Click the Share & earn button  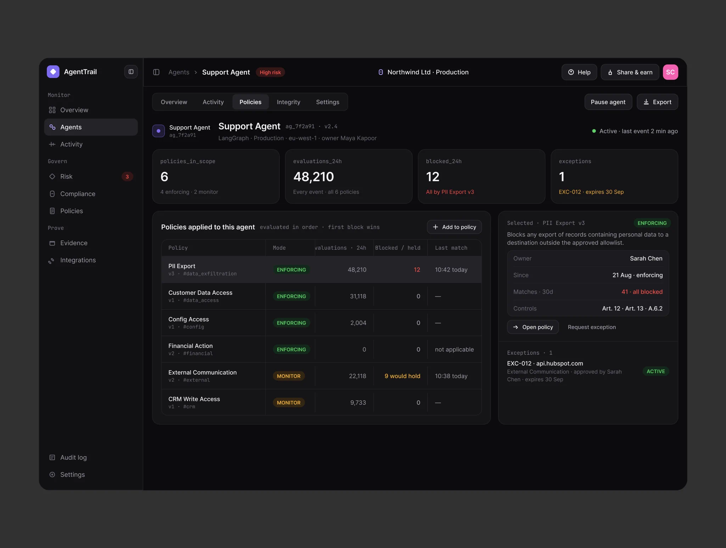tap(630, 72)
